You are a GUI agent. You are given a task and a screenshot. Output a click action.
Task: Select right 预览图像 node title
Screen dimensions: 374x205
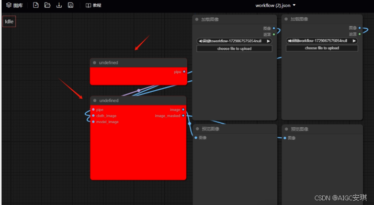pyautogui.click(x=300, y=129)
